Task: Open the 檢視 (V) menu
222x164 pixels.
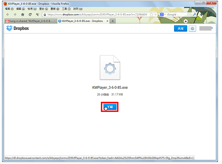Action: pyautogui.click(x=32, y=9)
